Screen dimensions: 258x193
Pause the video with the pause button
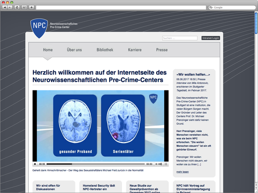(35, 164)
